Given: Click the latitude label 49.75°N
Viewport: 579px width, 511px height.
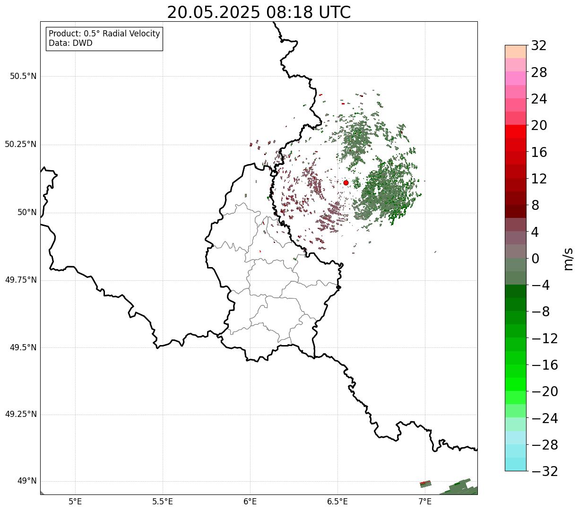Looking at the screenshot, I should (x=21, y=280).
